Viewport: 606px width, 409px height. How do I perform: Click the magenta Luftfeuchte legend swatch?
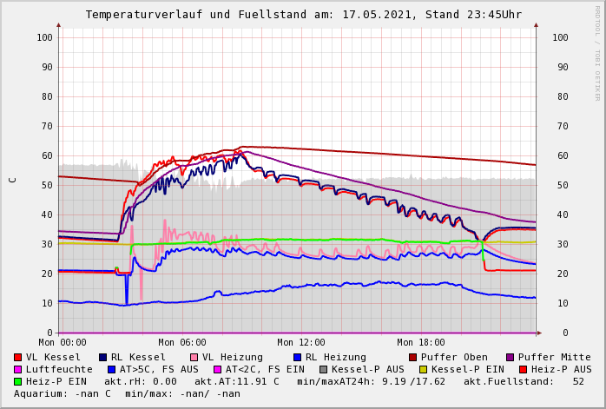click(x=18, y=369)
